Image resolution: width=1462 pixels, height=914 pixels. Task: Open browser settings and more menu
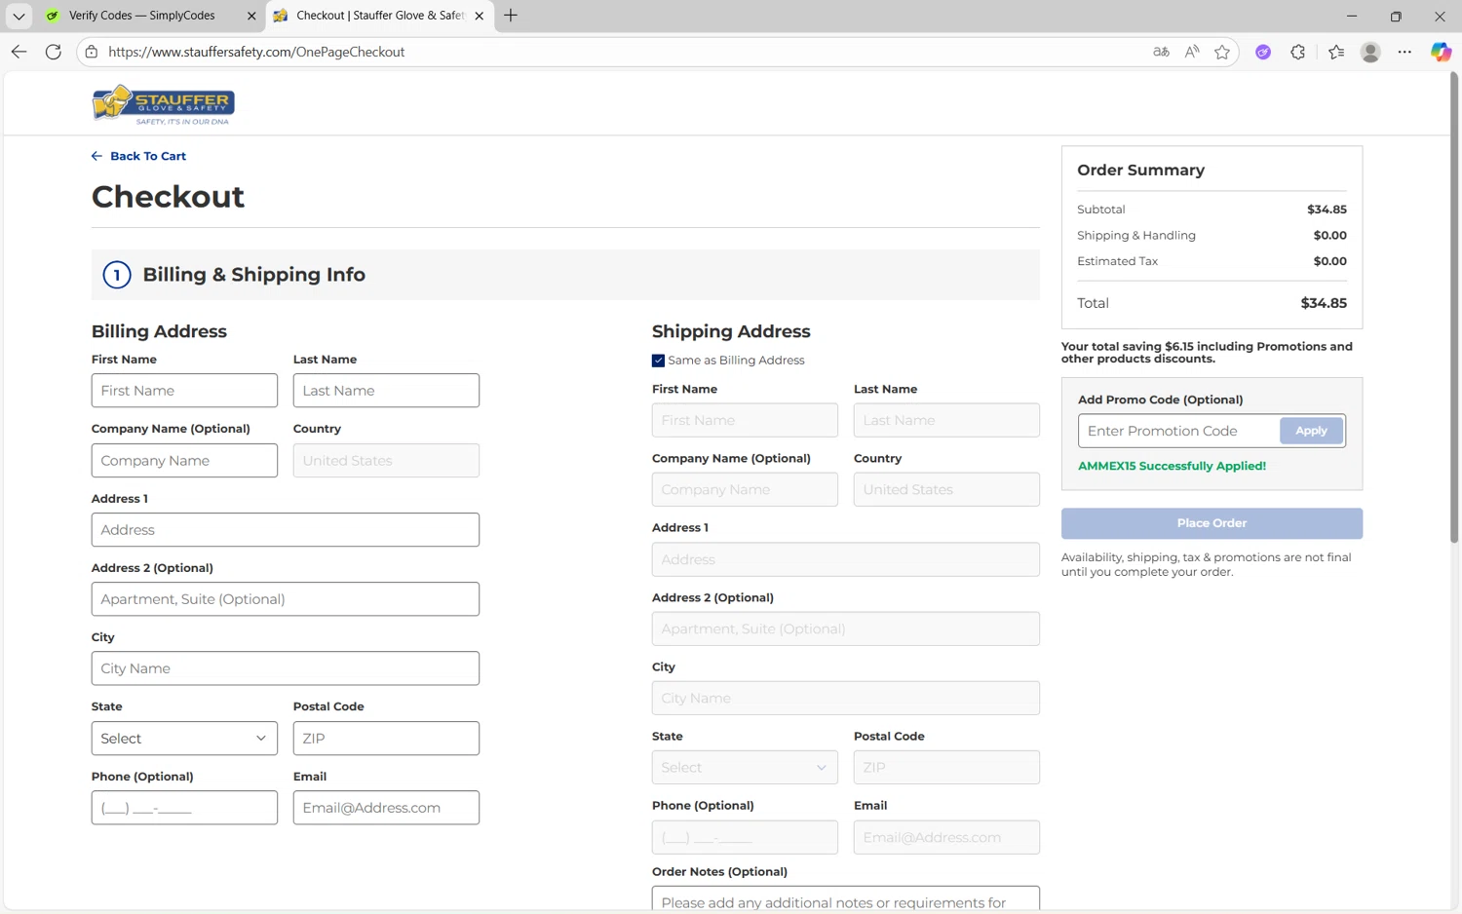tap(1404, 52)
